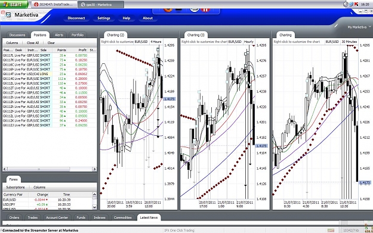Expand hidden tray icons arrow
This screenshot has height=233, width=373.
(x=346, y=4)
